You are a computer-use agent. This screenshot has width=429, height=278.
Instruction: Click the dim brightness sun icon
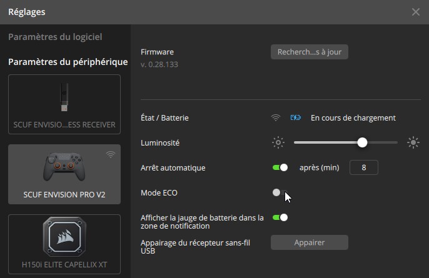[x=278, y=142]
